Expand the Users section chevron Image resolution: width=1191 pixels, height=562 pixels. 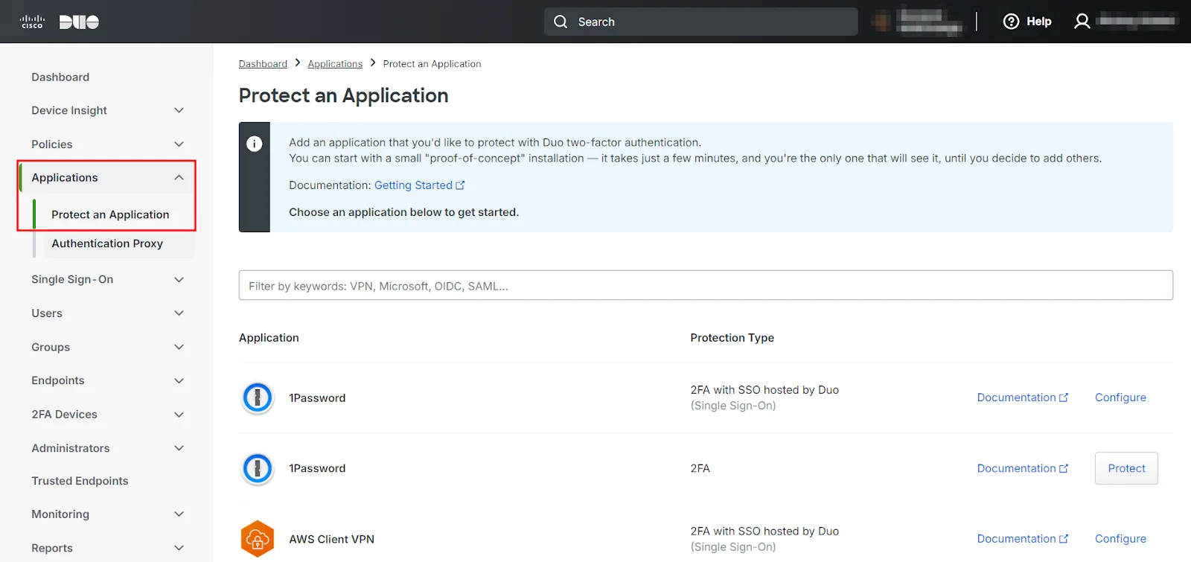pyautogui.click(x=179, y=313)
